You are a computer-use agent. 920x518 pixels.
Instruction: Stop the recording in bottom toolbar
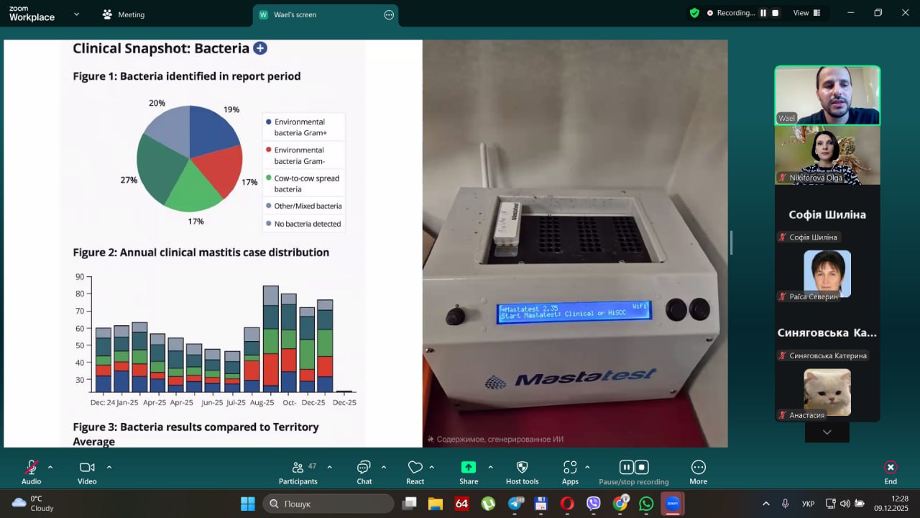642,467
